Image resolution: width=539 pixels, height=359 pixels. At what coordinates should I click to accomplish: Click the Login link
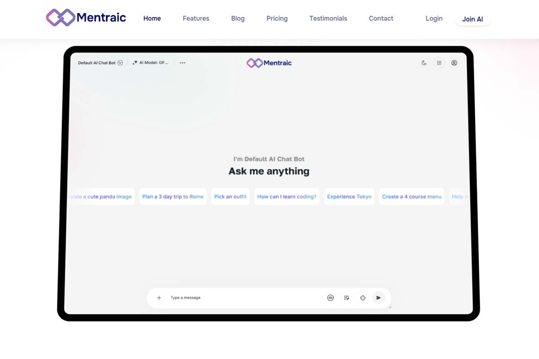click(x=433, y=18)
